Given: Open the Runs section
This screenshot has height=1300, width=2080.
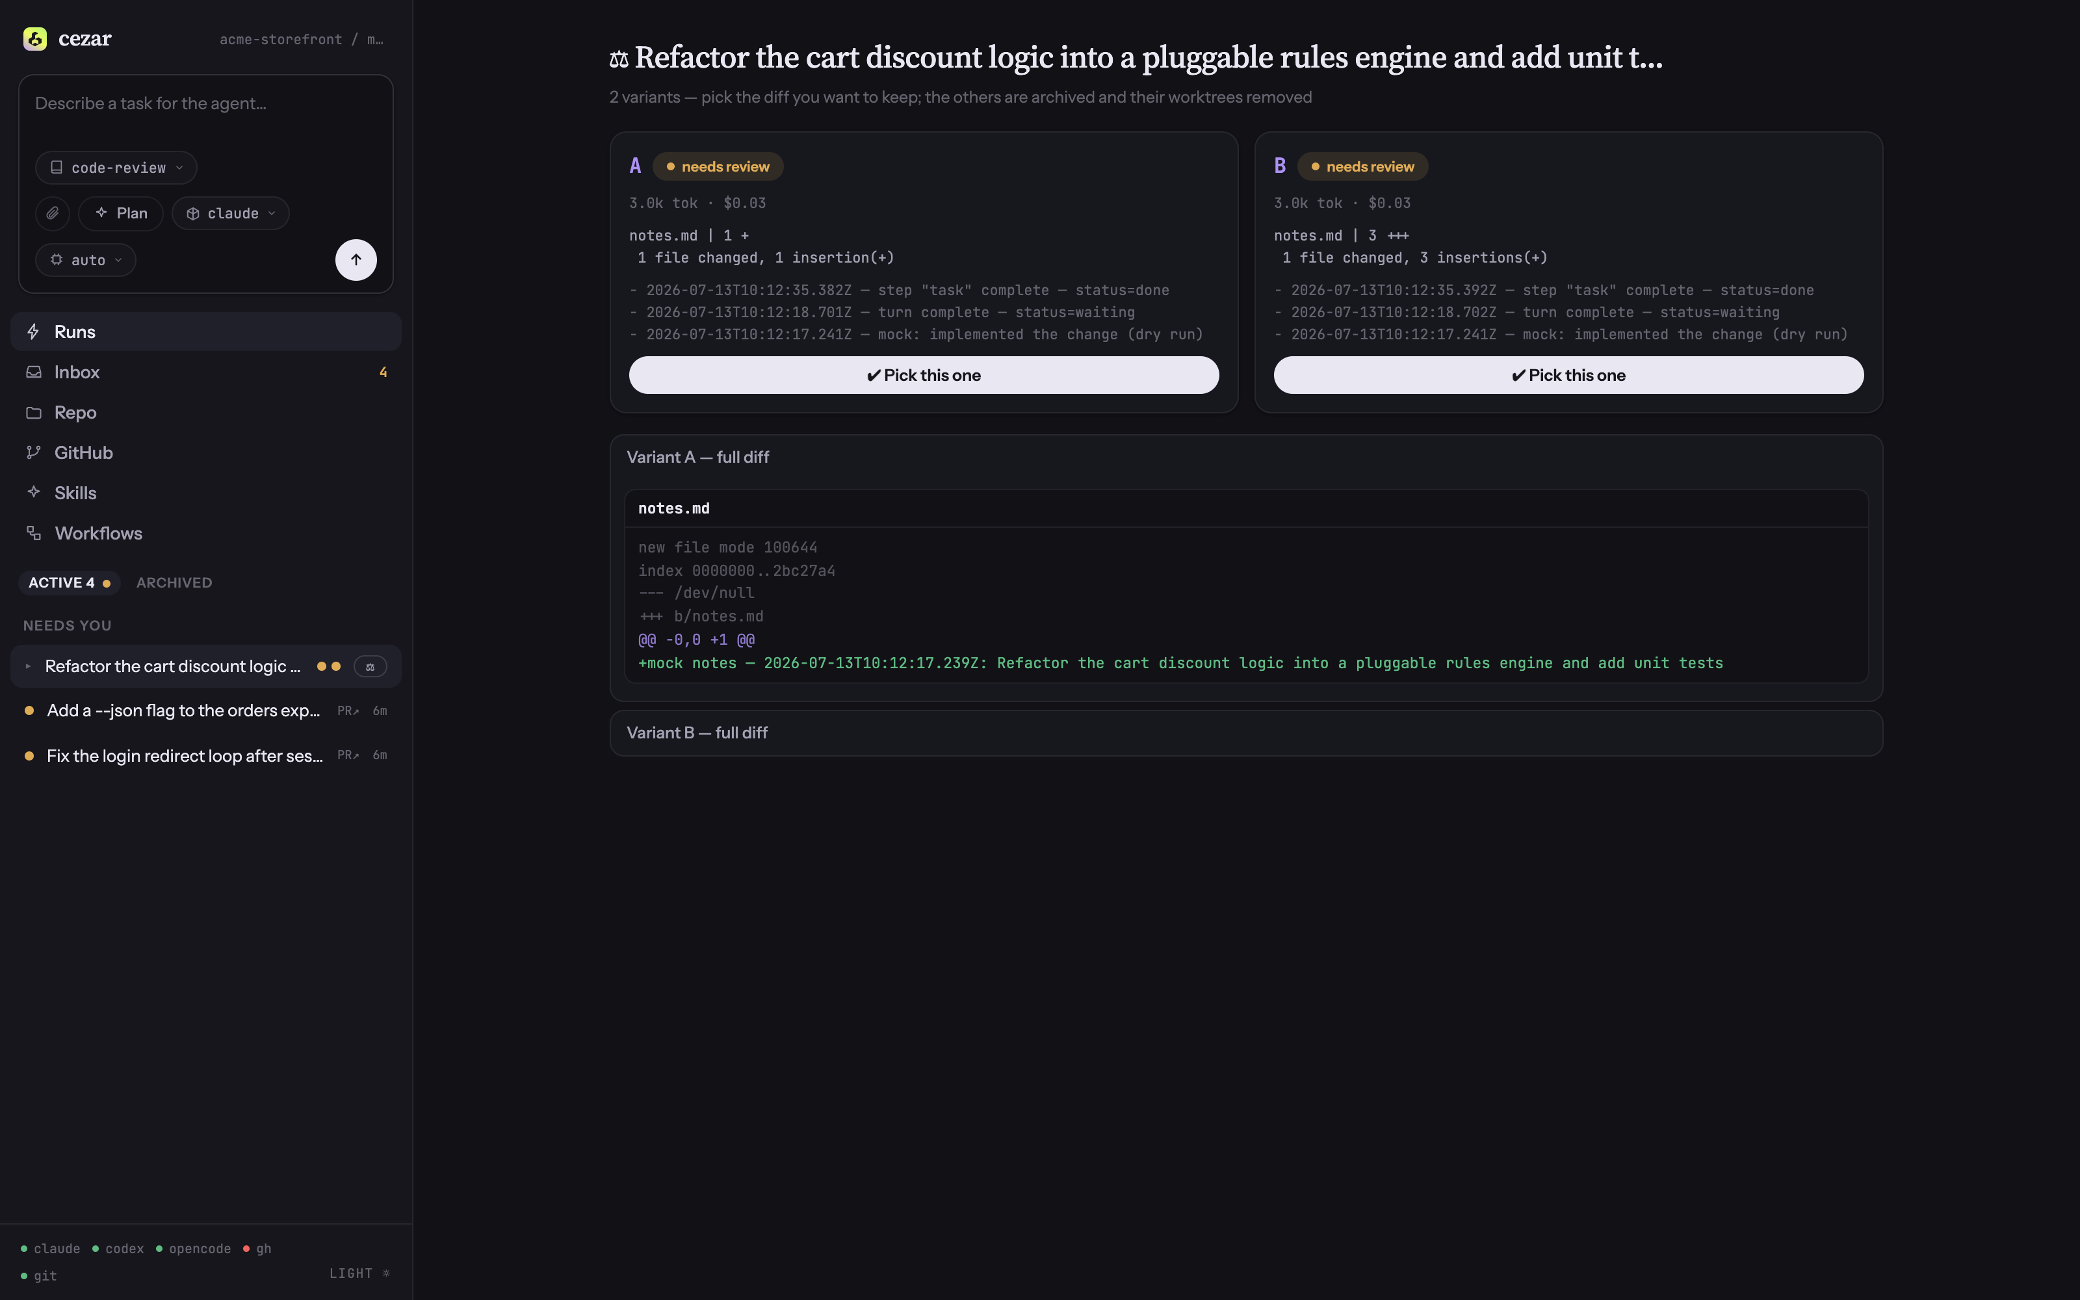Looking at the screenshot, I should tap(205, 332).
